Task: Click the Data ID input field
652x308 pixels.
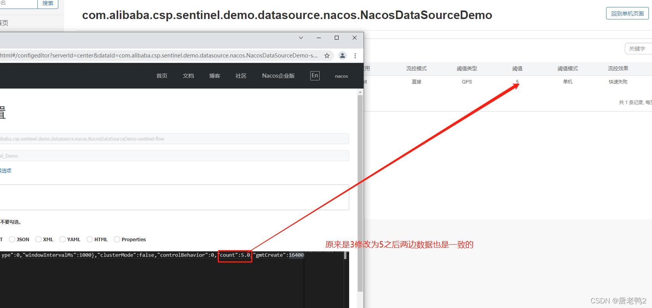Action: [x=174, y=139]
